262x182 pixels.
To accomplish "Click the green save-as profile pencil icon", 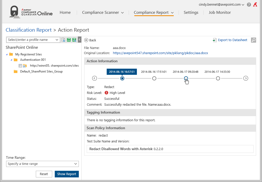I will [74, 40].
